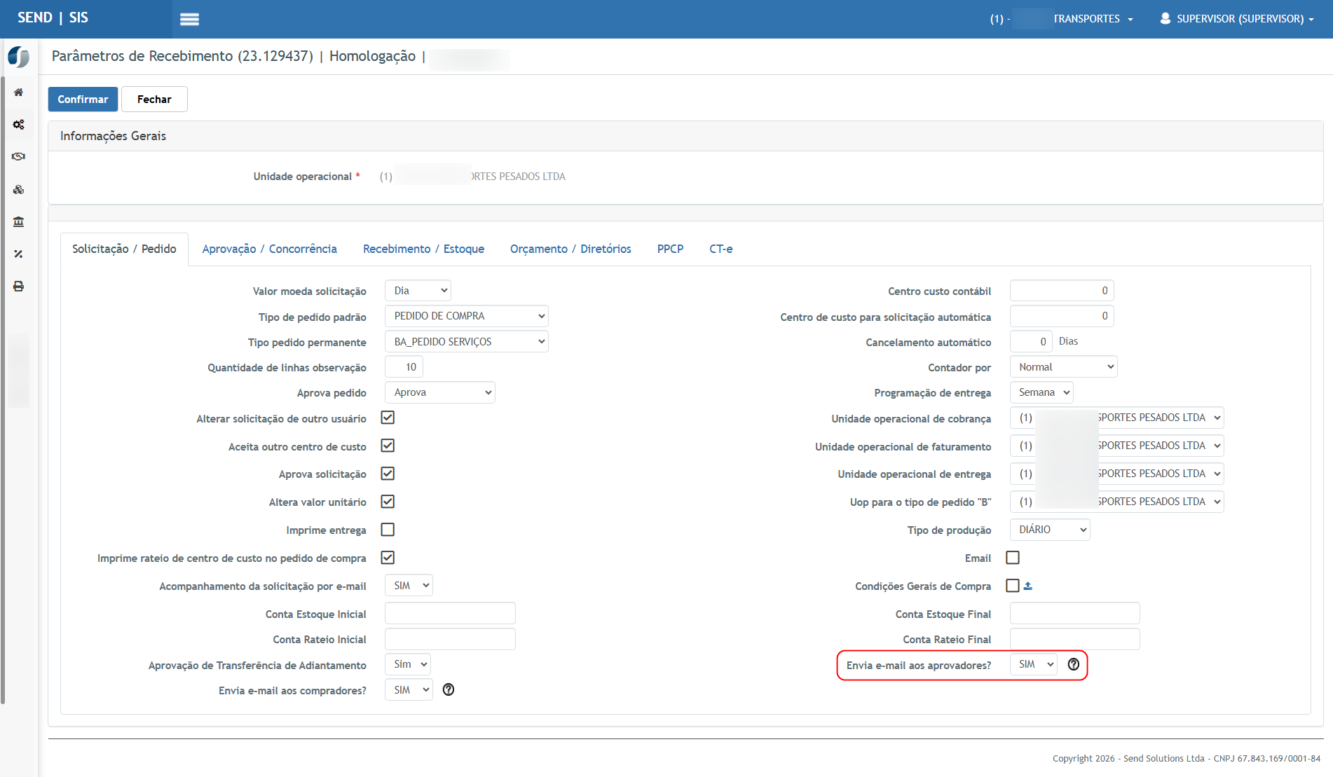Viewport: 1333px width, 777px height.
Task: Open the Recebimento / Estoque tab
Action: (x=423, y=249)
